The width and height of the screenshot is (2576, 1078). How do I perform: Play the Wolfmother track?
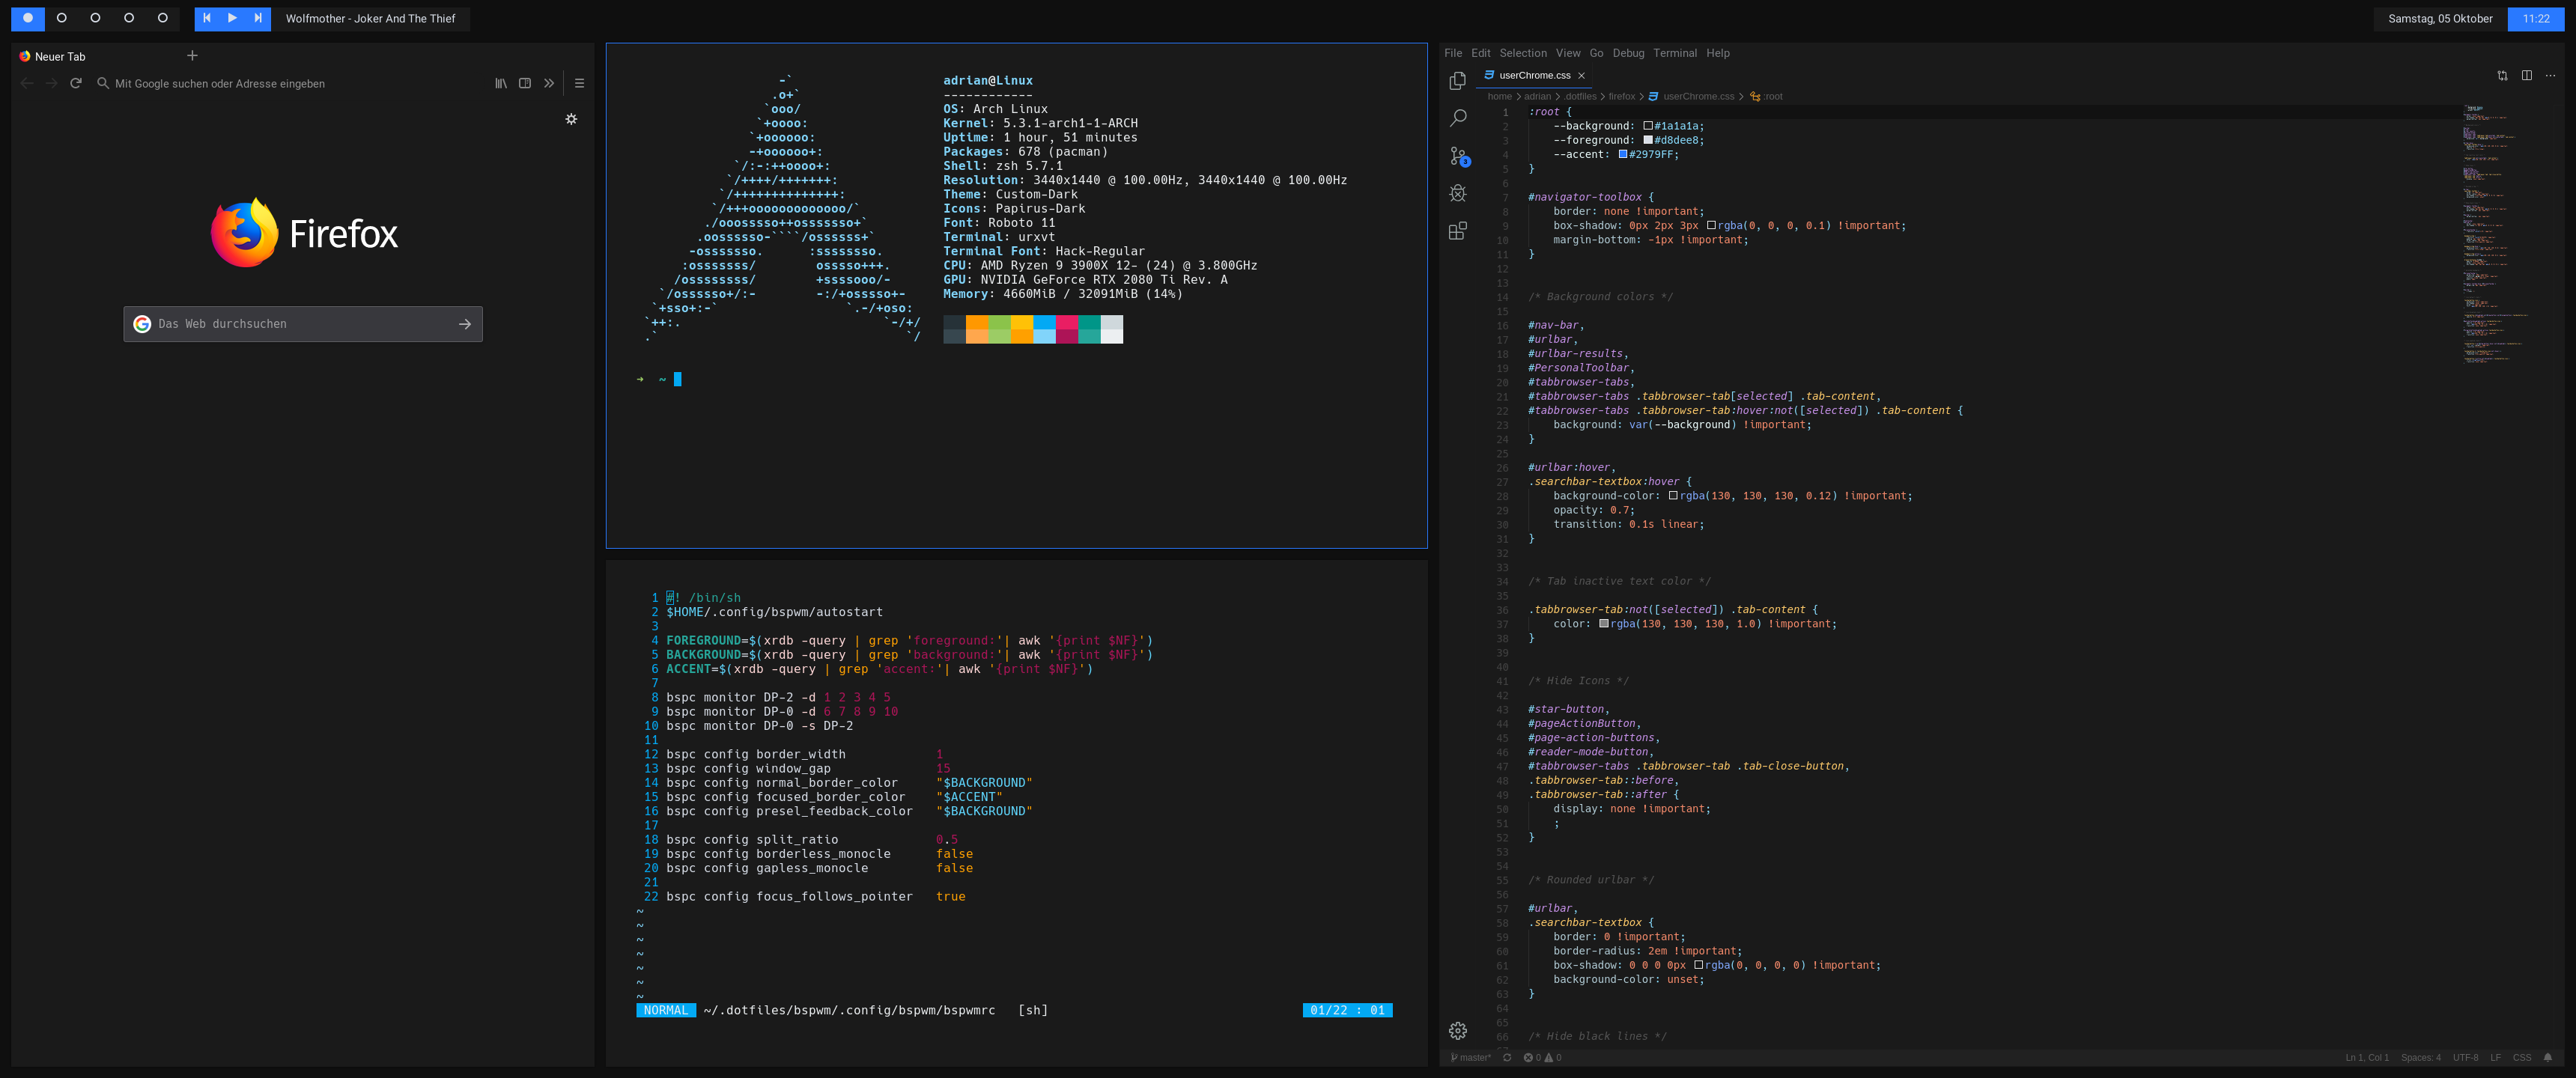point(232,18)
